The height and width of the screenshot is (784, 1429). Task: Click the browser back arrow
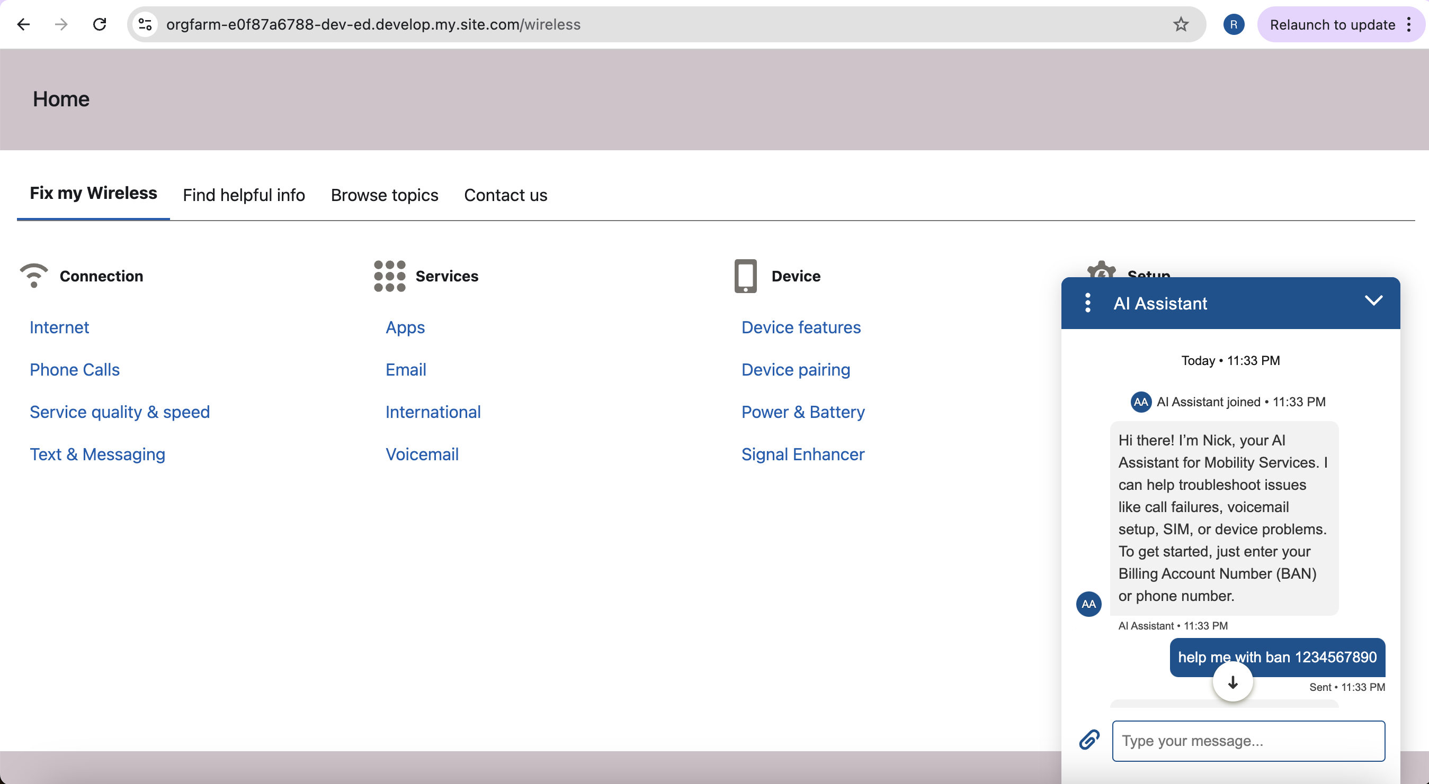click(23, 24)
